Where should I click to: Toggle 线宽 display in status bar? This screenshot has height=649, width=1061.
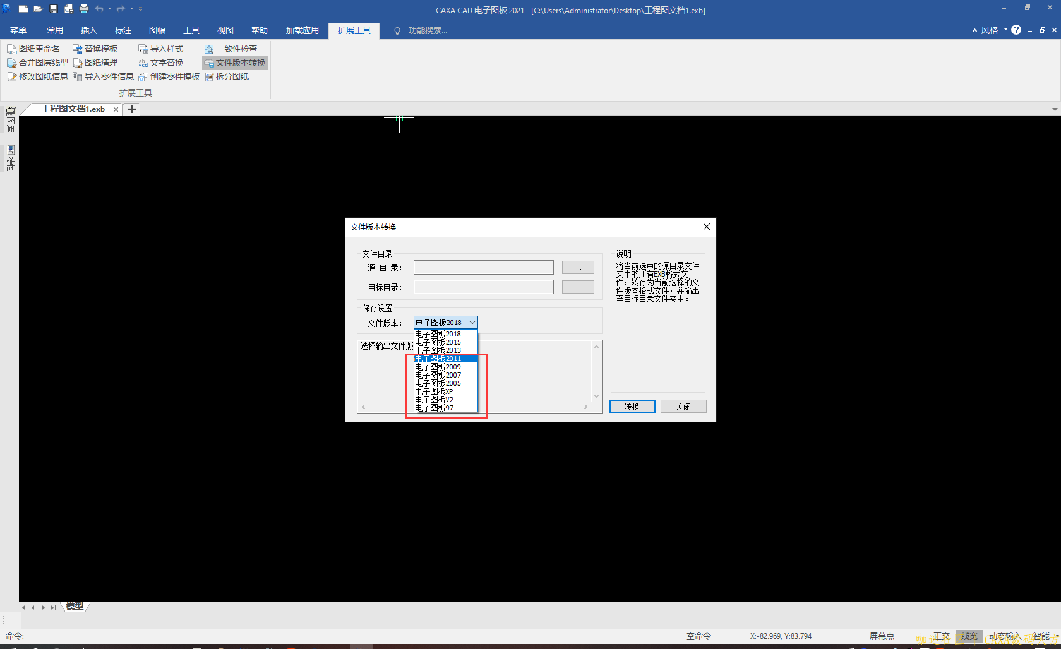[x=969, y=636]
